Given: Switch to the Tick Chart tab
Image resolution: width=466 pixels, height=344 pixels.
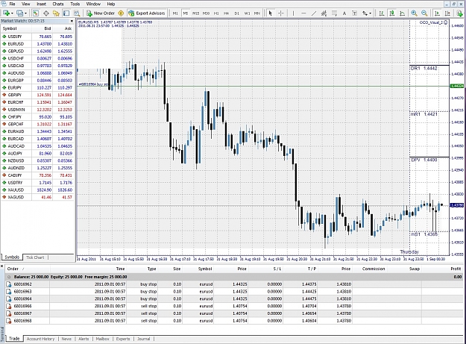Looking at the screenshot, I should (35, 257).
